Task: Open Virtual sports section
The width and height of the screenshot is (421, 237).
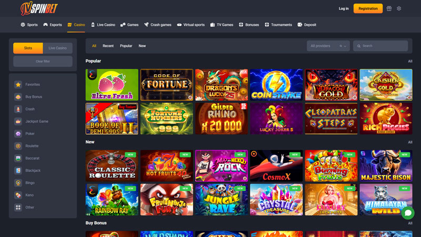Action: point(191,25)
